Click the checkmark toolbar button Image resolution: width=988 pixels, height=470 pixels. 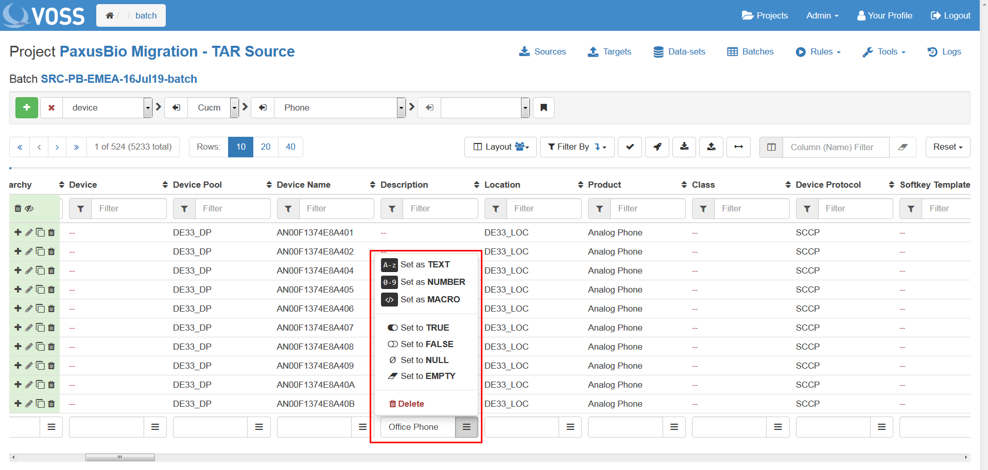pos(630,147)
